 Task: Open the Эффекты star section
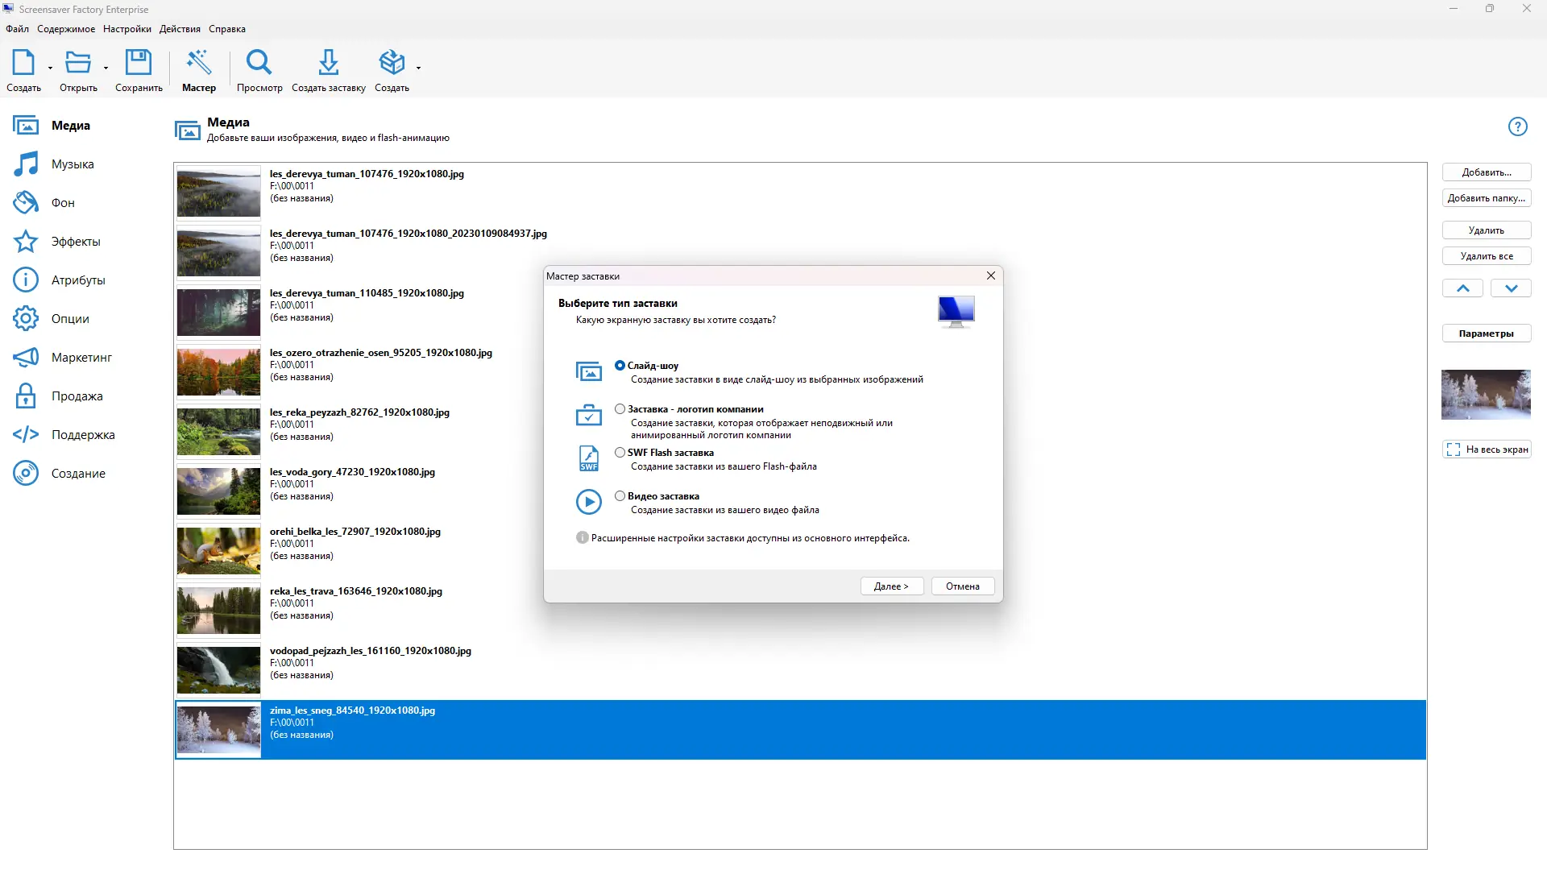point(75,242)
